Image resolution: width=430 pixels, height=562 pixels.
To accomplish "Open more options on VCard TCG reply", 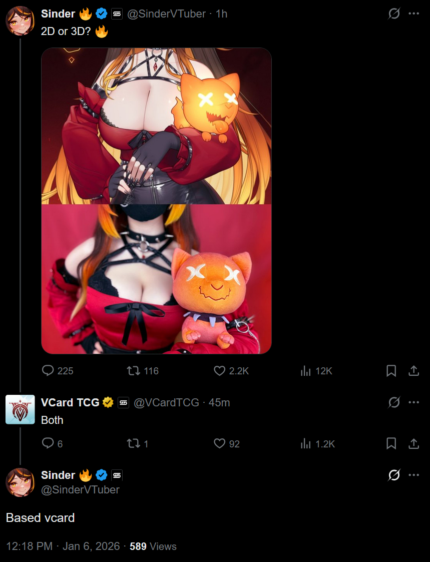I will (x=414, y=402).
